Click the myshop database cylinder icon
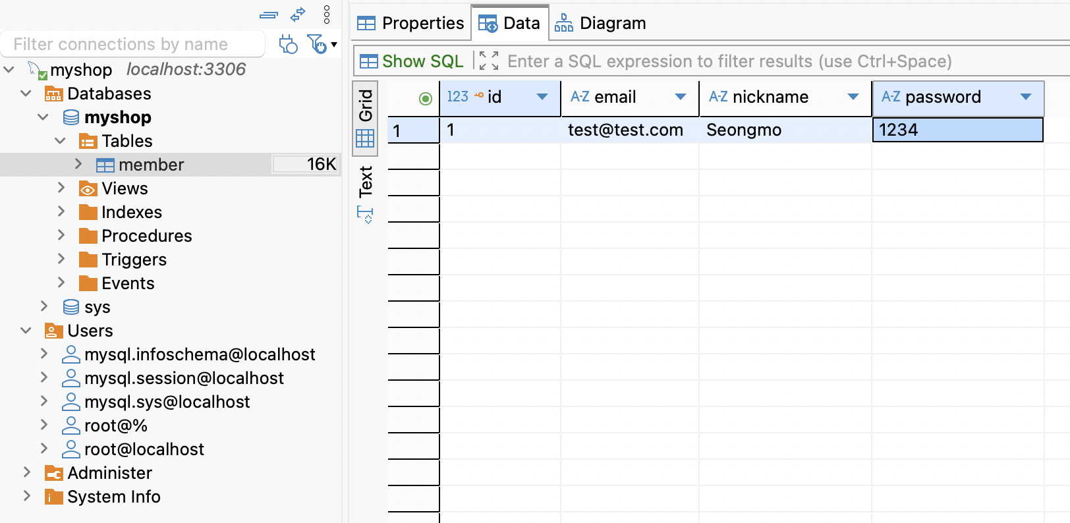Viewport: 1070px width, 523px height. [x=71, y=118]
